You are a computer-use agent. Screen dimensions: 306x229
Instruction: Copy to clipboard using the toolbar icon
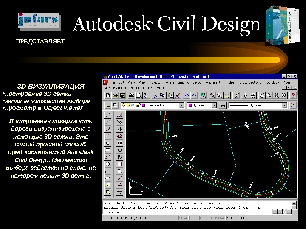click(162, 95)
